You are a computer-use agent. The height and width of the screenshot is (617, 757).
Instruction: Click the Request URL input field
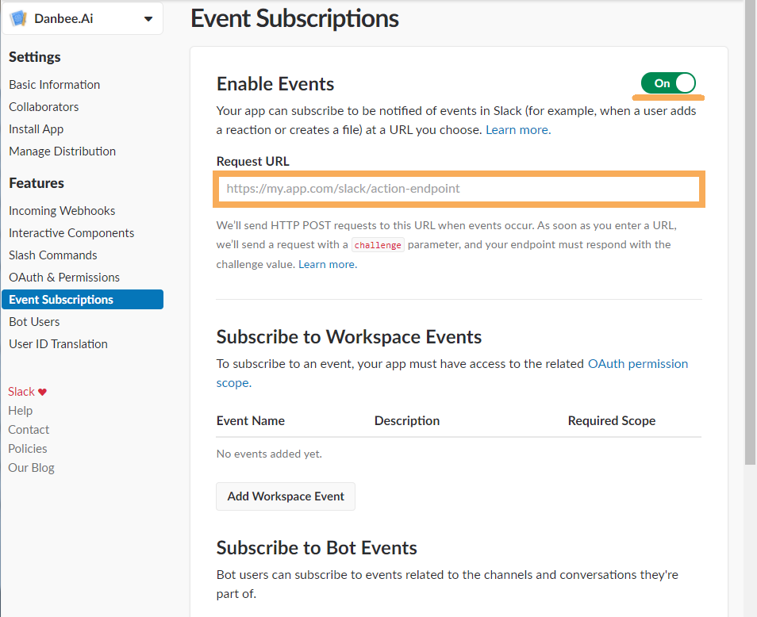tap(459, 189)
